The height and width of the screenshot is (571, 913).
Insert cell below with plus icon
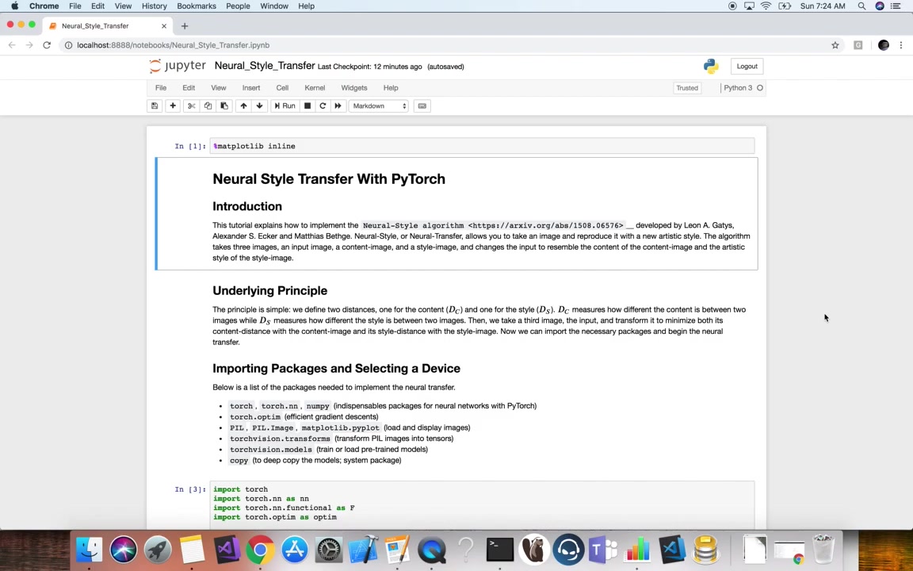pos(172,106)
